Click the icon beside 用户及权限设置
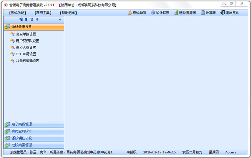The height and width of the screenshot is (158, 251). (13, 41)
